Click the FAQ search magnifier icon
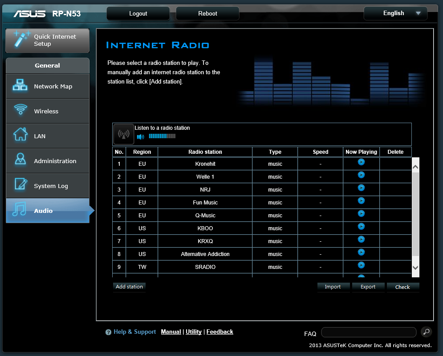This screenshot has width=443, height=356. (x=427, y=332)
